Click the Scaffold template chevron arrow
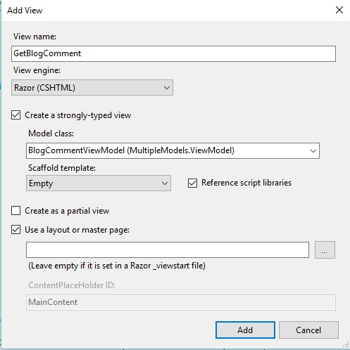 coord(165,183)
